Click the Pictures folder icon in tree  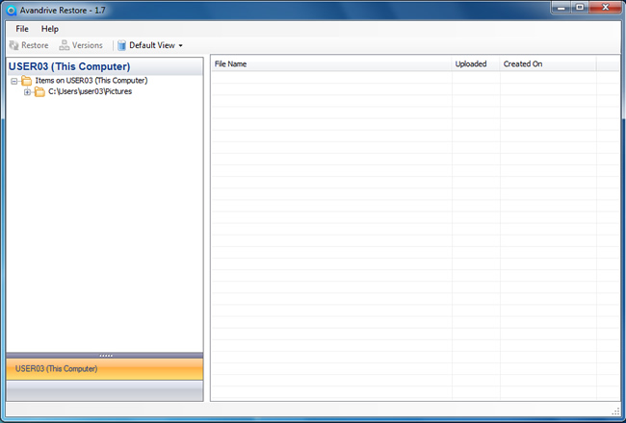click(x=39, y=92)
